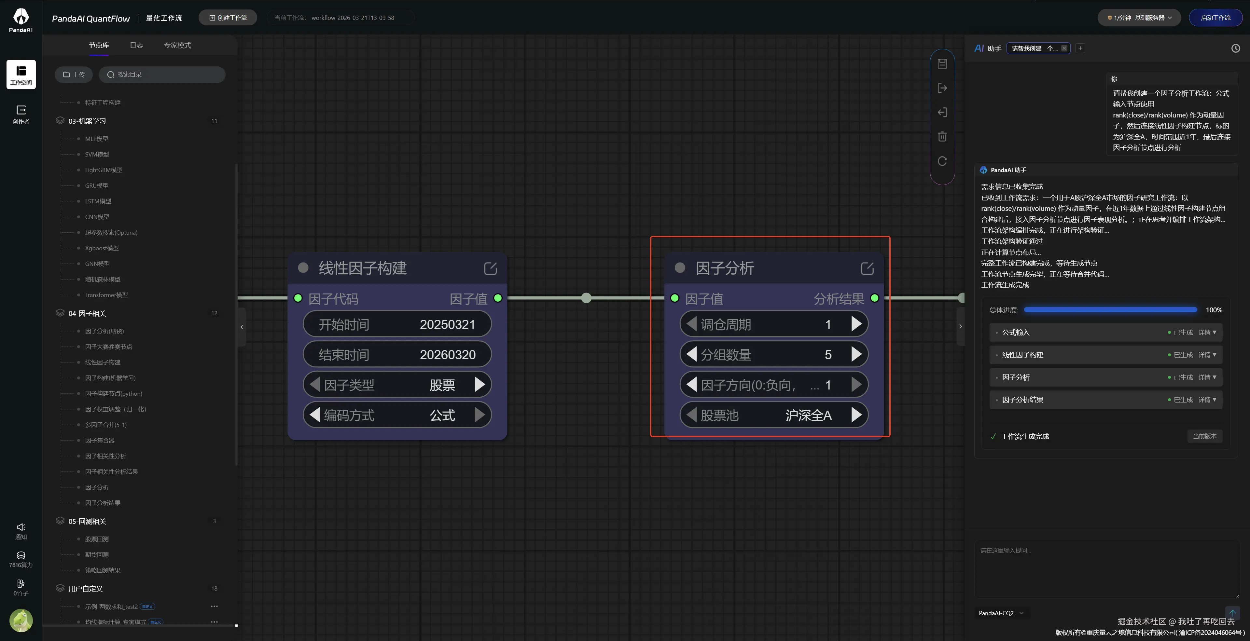The height and width of the screenshot is (641, 1250).
Task: Open 通知 notifications in sidebar
Action: [x=21, y=531]
